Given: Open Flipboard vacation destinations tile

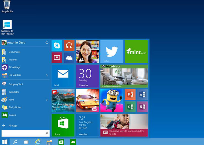Looking at the screenshot, I should [63, 100].
